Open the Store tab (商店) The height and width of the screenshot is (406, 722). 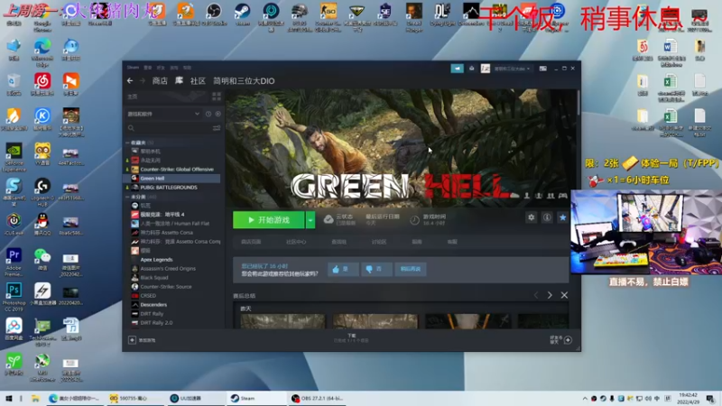(x=160, y=81)
